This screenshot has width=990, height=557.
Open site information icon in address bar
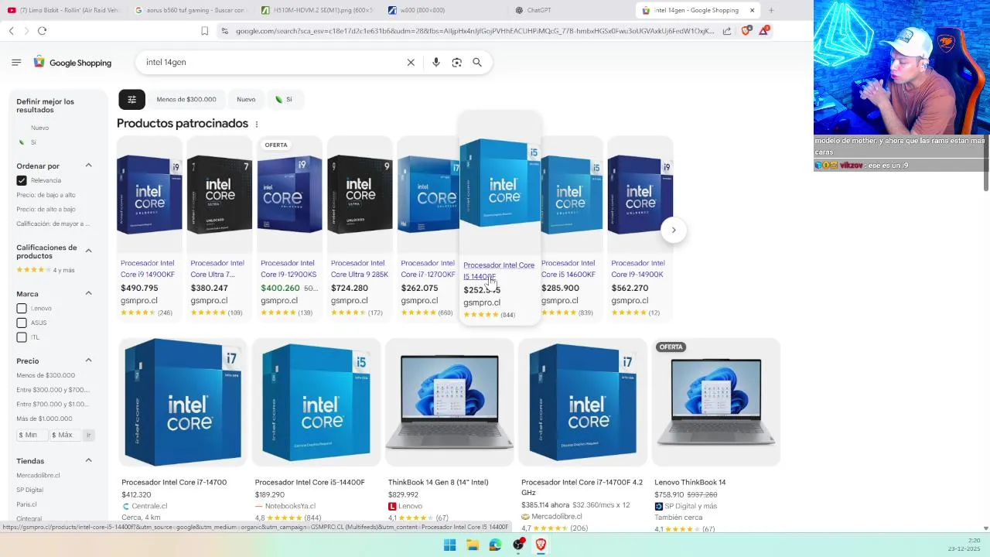tap(224, 31)
